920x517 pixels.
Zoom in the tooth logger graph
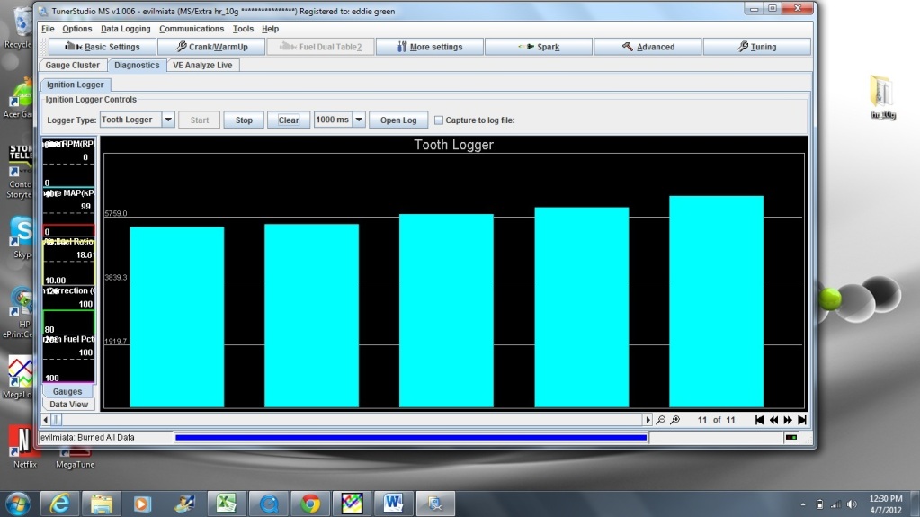tap(674, 420)
